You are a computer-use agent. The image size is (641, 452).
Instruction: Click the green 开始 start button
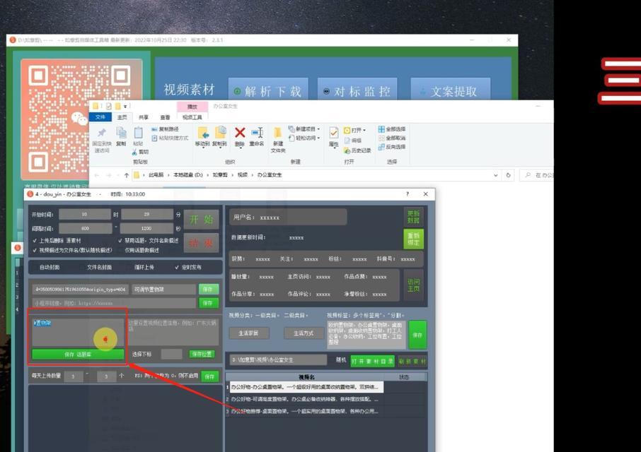201,220
